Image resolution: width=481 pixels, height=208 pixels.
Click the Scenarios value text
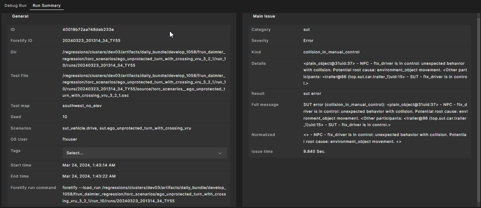pyautogui.click(x=127, y=128)
